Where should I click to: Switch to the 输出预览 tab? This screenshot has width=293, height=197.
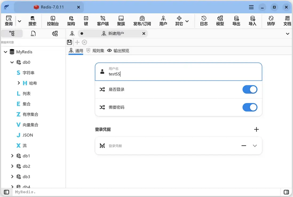coord(118,51)
